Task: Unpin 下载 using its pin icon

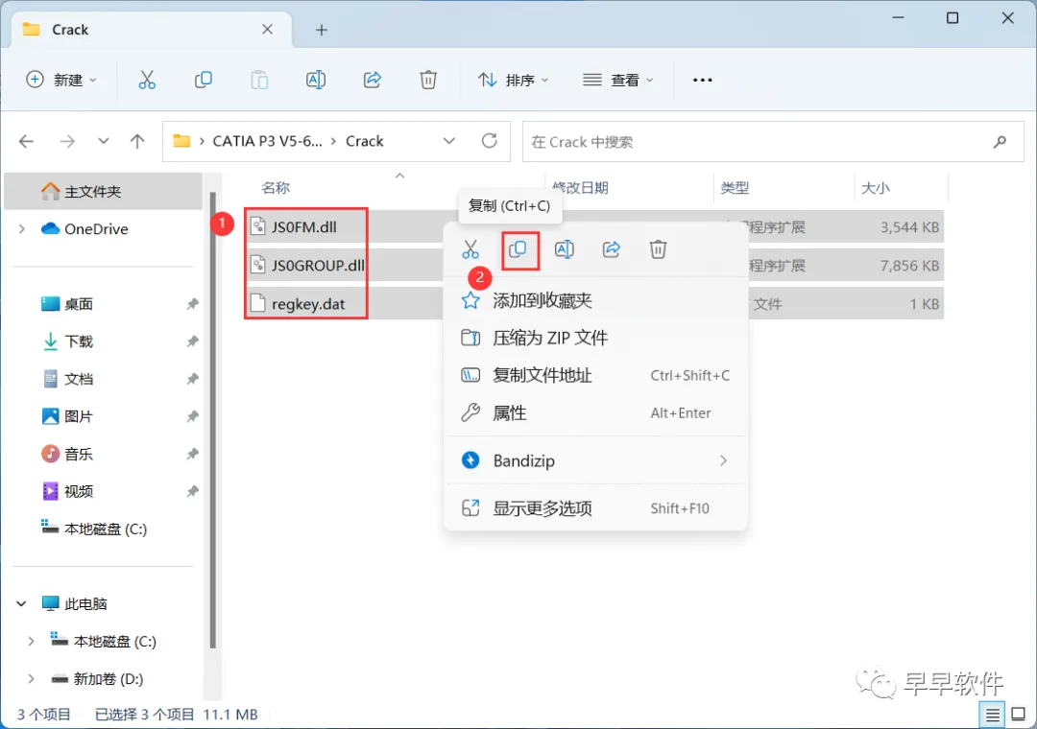Action: [x=192, y=341]
